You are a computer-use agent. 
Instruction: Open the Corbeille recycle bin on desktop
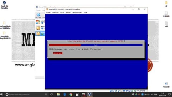(x=166, y=85)
